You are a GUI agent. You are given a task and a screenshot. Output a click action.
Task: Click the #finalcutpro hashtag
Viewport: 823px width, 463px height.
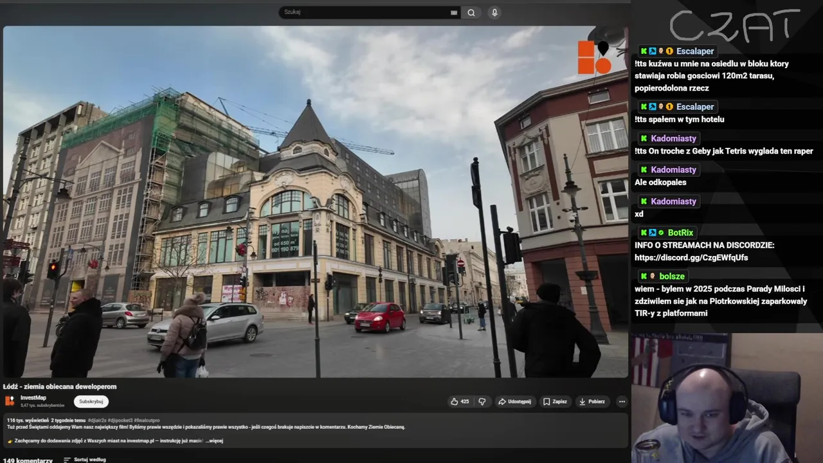pyautogui.click(x=147, y=420)
